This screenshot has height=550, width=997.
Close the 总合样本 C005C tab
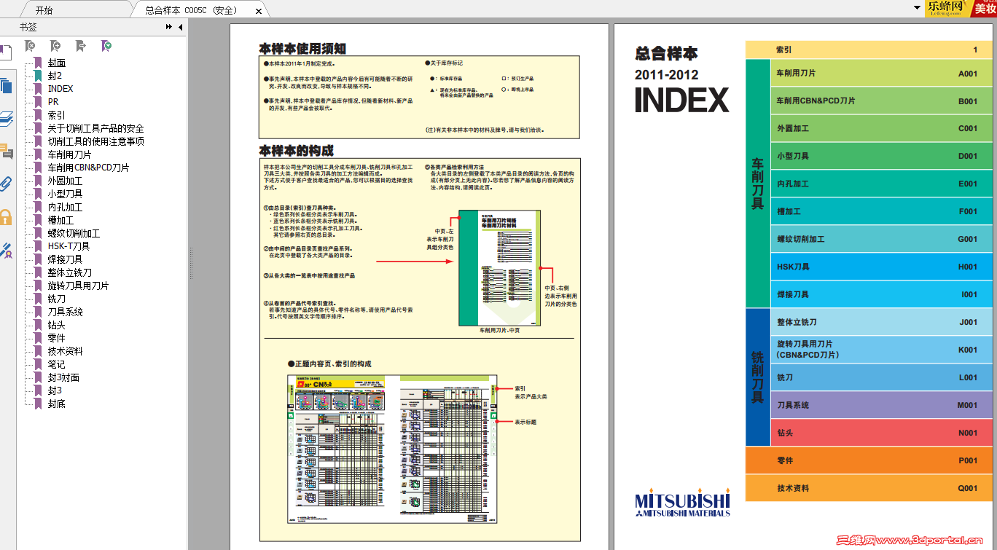(x=259, y=11)
